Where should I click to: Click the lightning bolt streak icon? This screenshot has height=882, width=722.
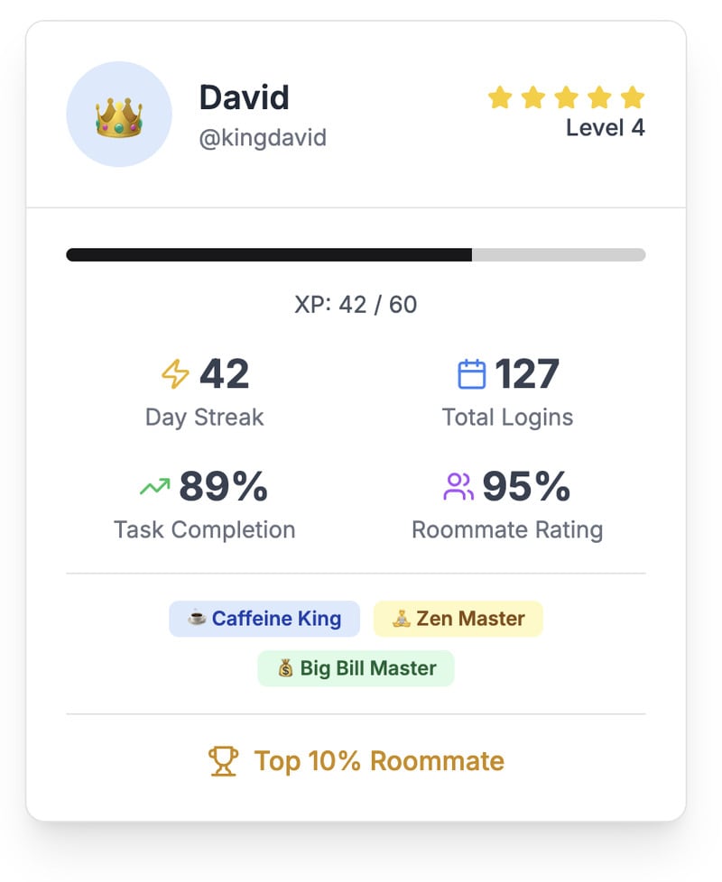pyautogui.click(x=175, y=374)
